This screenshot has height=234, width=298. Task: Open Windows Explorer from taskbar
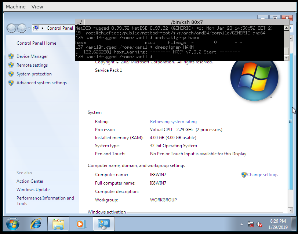coord(58,224)
